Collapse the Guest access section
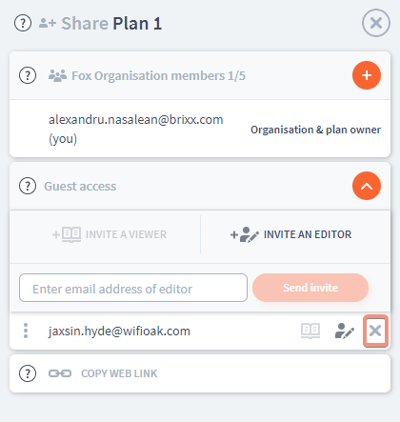This screenshot has width=400, height=422. tap(367, 186)
